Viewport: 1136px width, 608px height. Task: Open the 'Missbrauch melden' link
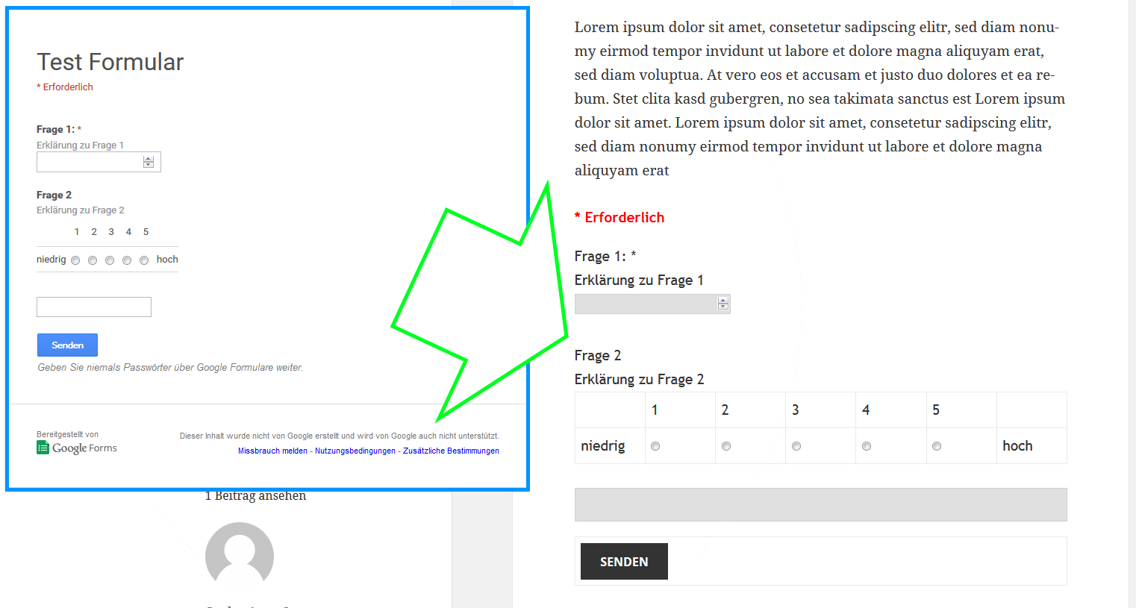tap(272, 451)
